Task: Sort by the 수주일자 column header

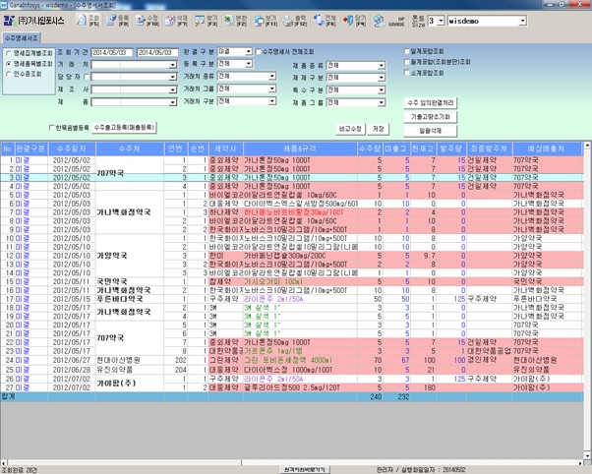Action: 72,148
